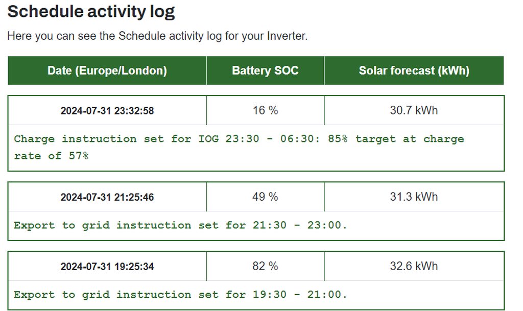Click the Schedule activity log heading
This screenshot has height=311, width=523.
click(x=91, y=12)
